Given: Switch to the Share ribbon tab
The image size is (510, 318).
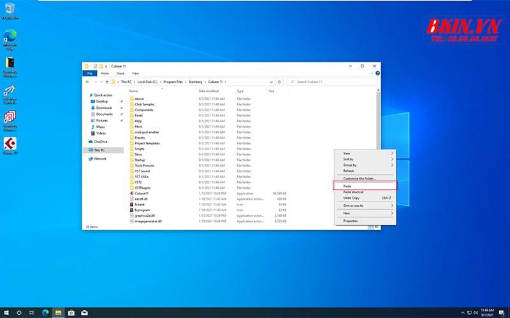Looking at the screenshot, I should (120, 73).
